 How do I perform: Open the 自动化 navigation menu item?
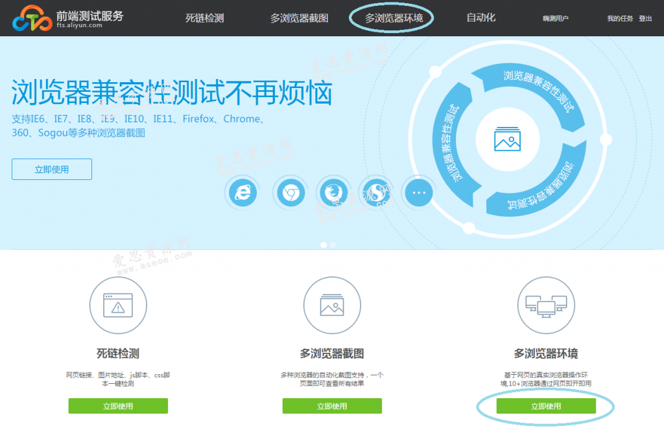[479, 18]
